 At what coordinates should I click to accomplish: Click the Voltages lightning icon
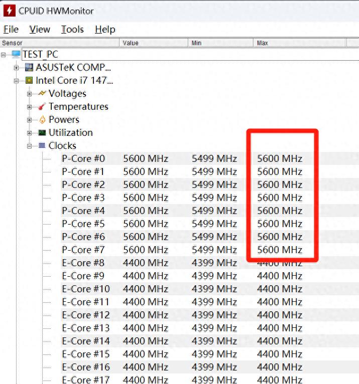[x=42, y=93]
